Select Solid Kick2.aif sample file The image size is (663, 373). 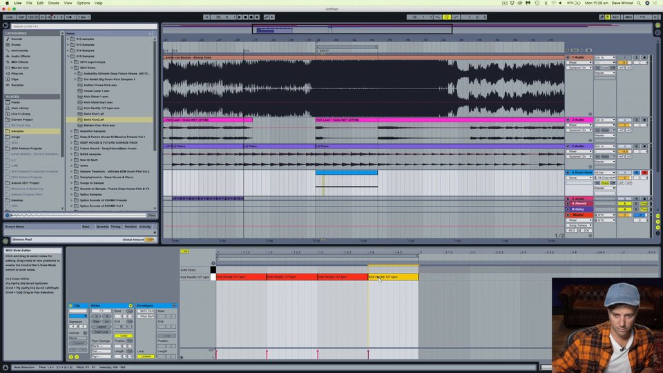pyautogui.click(x=94, y=119)
